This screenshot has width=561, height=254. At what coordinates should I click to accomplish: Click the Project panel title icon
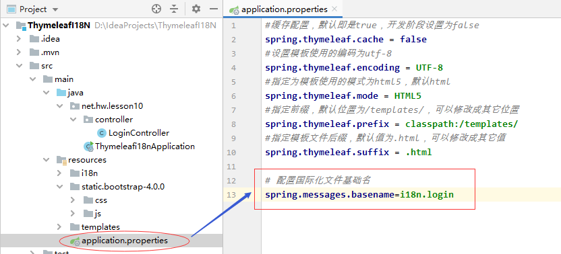pyautogui.click(x=12, y=9)
